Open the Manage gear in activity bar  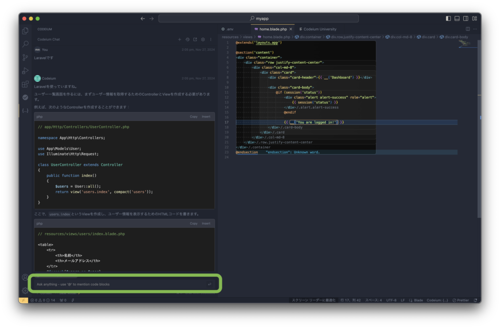pos(25,290)
